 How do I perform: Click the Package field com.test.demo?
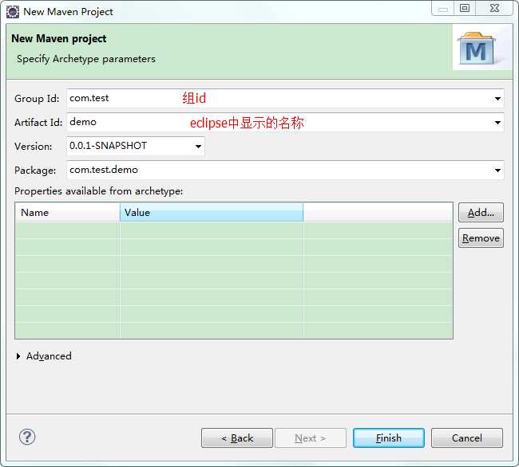(x=285, y=170)
